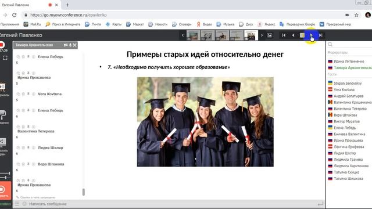Open the Mail.Ru bookmark
372x209 pixels.
tap(32, 24)
